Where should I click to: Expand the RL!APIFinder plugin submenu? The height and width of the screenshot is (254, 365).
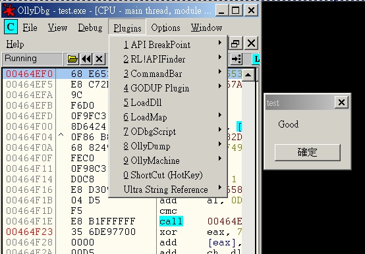(168, 59)
